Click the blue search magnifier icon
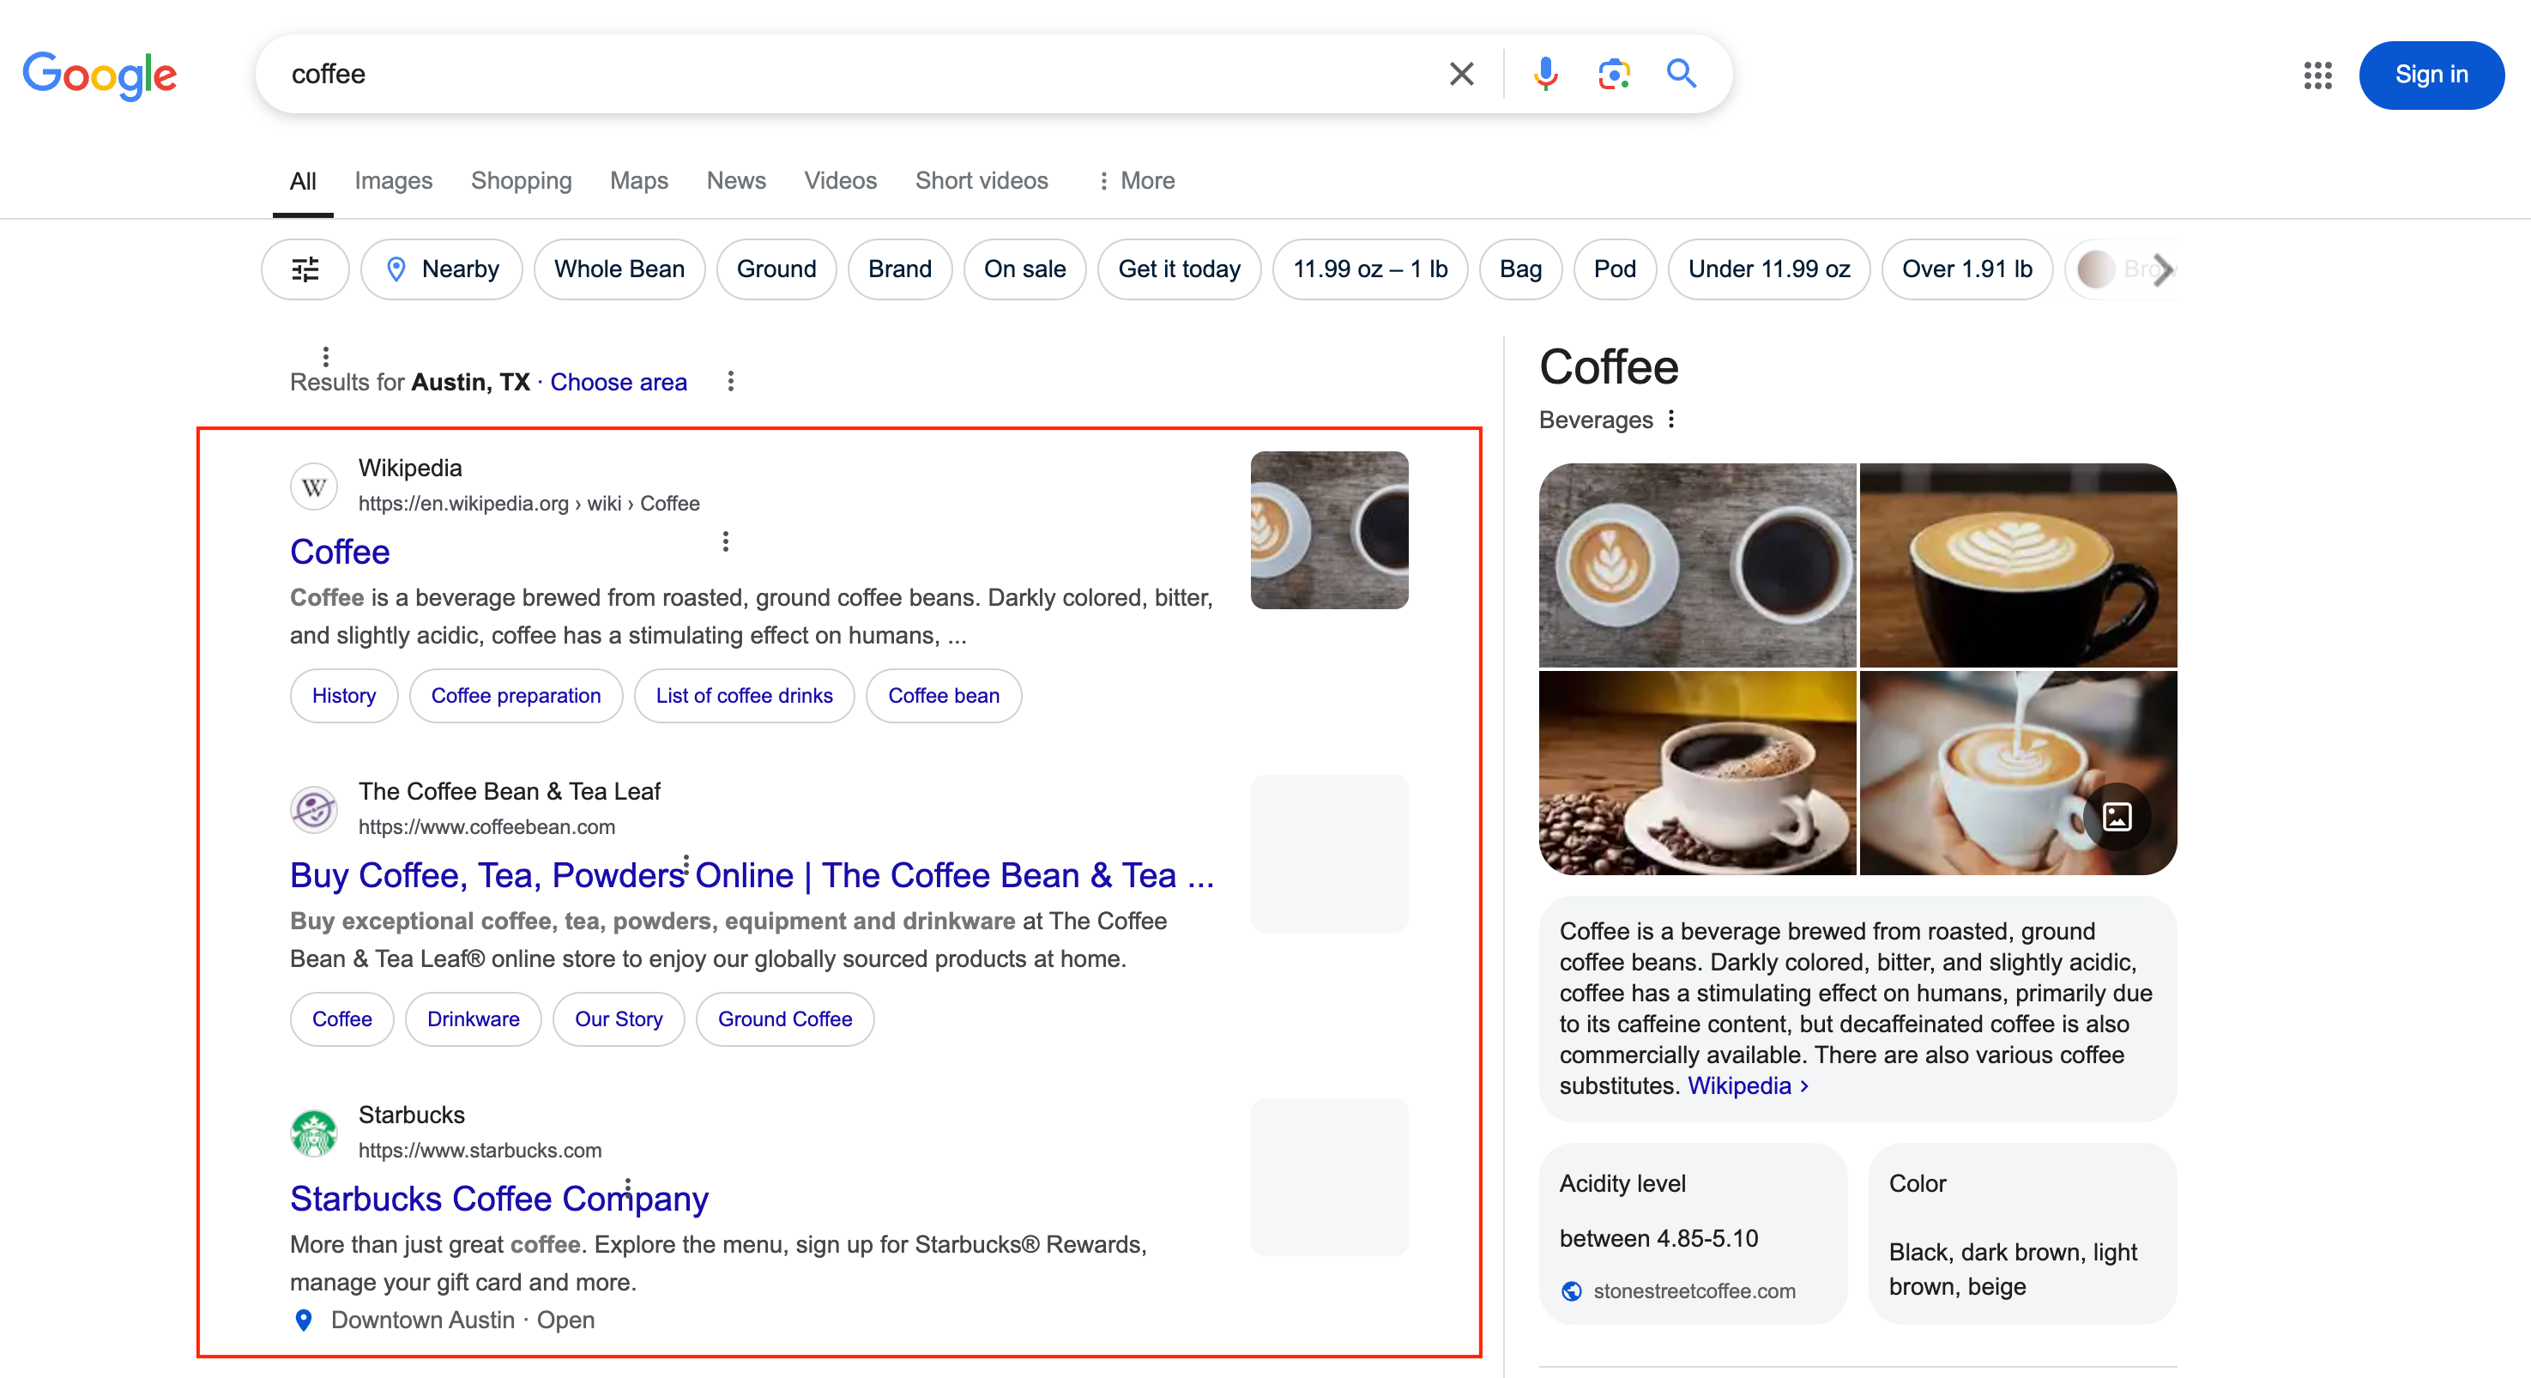Image resolution: width=2531 pixels, height=1378 pixels. 1681,74
